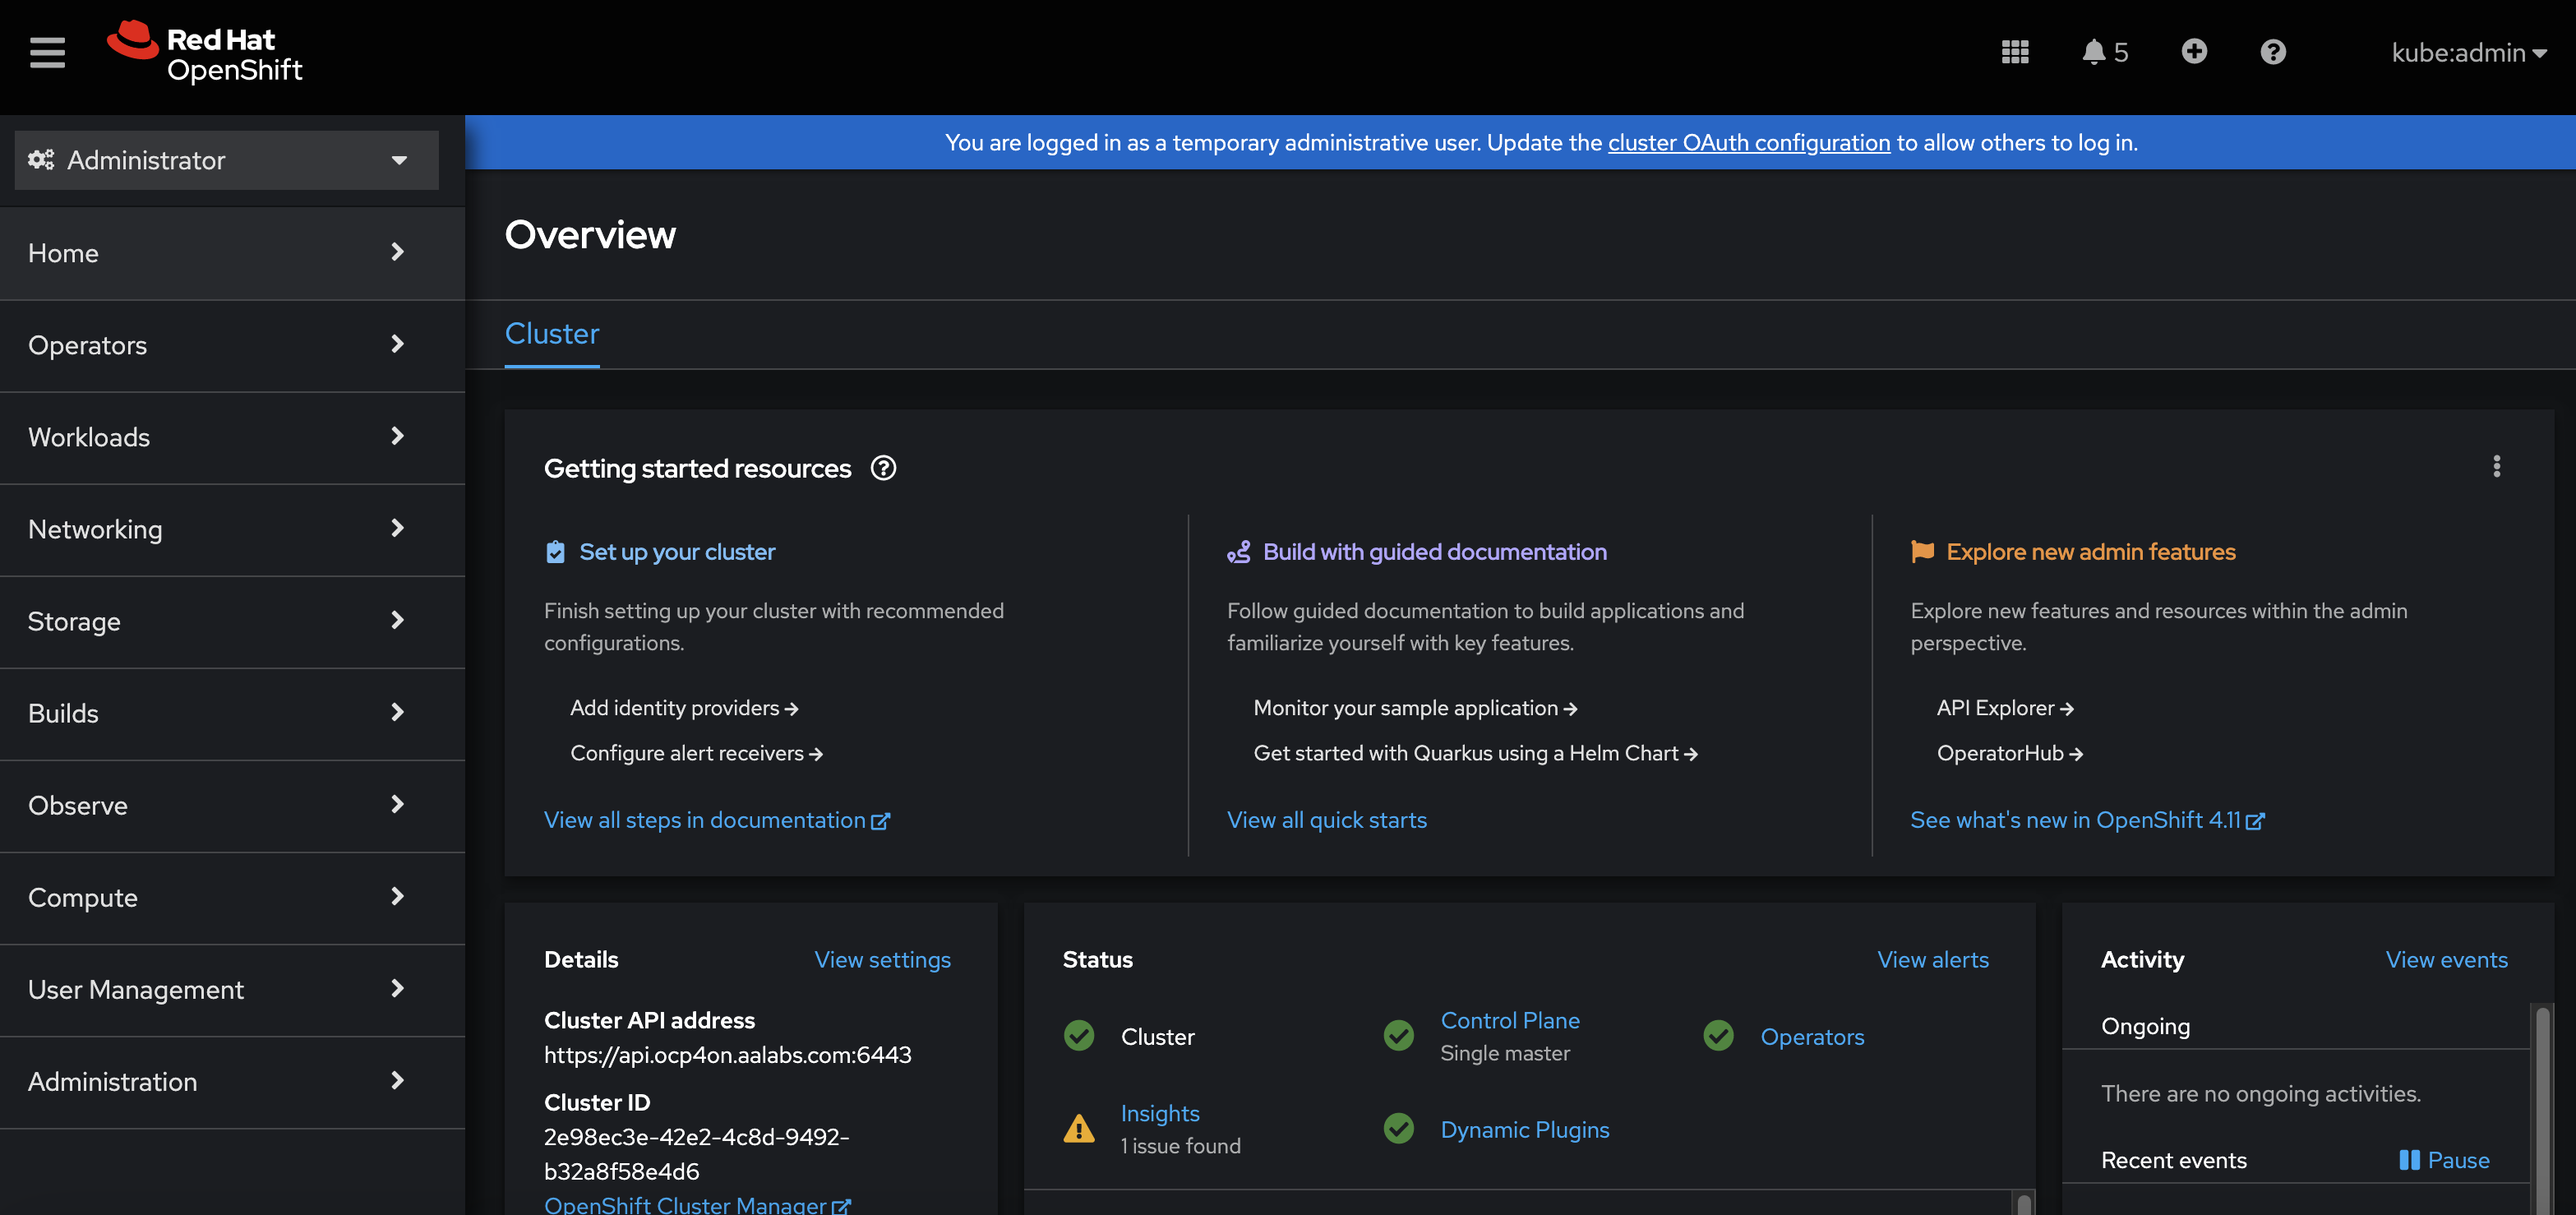Expand the Administration navigation section
The height and width of the screenshot is (1215, 2576).
(x=232, y=1081)
